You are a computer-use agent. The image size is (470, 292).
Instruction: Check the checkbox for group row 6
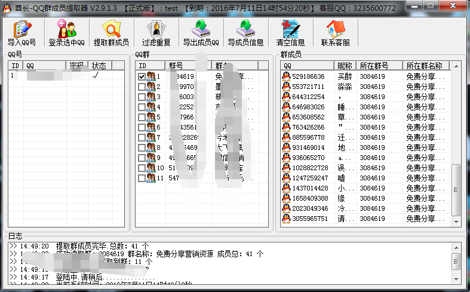click(x=142, y=127)
